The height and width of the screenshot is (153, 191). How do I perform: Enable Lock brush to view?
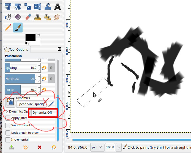(8, 133)
